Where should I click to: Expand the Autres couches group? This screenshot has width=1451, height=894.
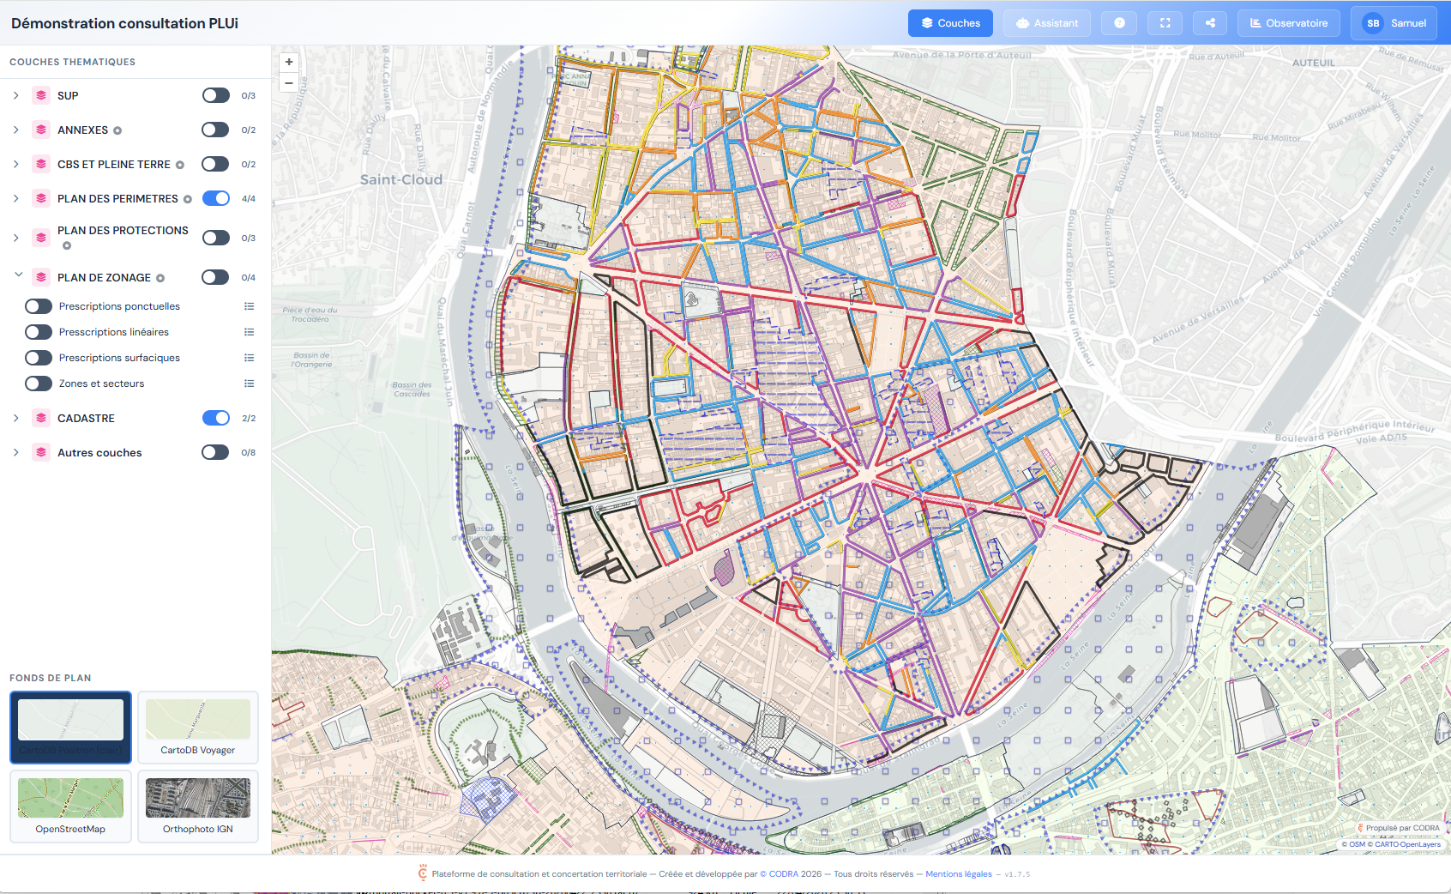16,452
